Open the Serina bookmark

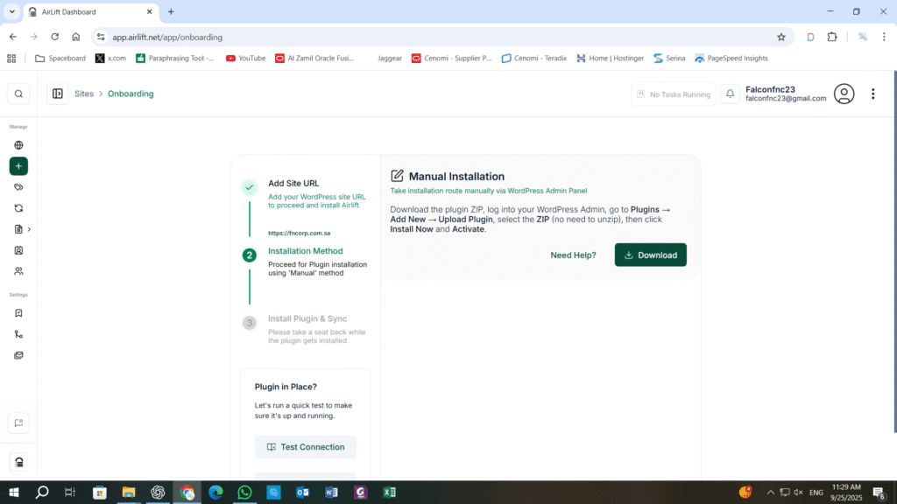tap(668, 59)
